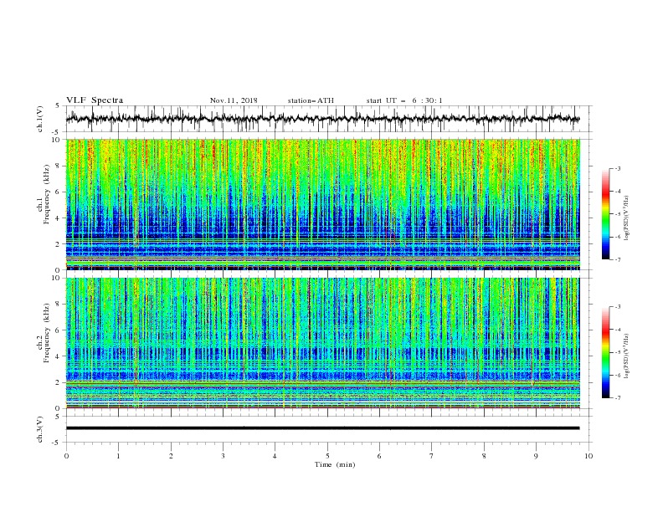Click the "7" tick on the time axis
Image resolution: width=663 pixels, height=512 pixels.
(x=432, y=456)
